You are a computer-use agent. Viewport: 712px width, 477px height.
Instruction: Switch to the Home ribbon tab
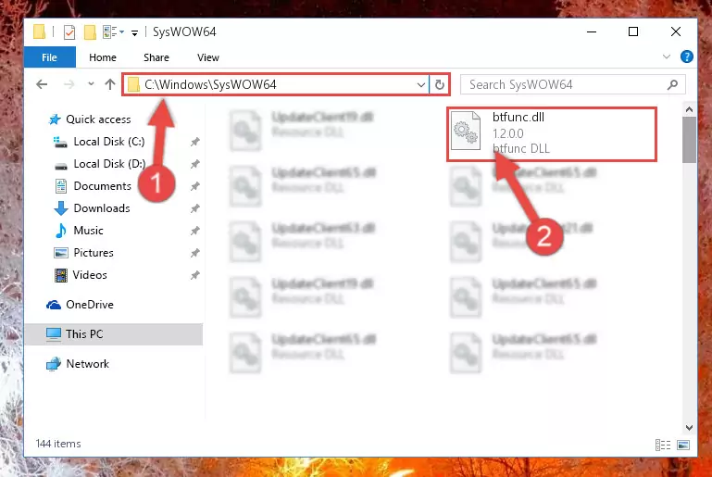pos(103,57)
